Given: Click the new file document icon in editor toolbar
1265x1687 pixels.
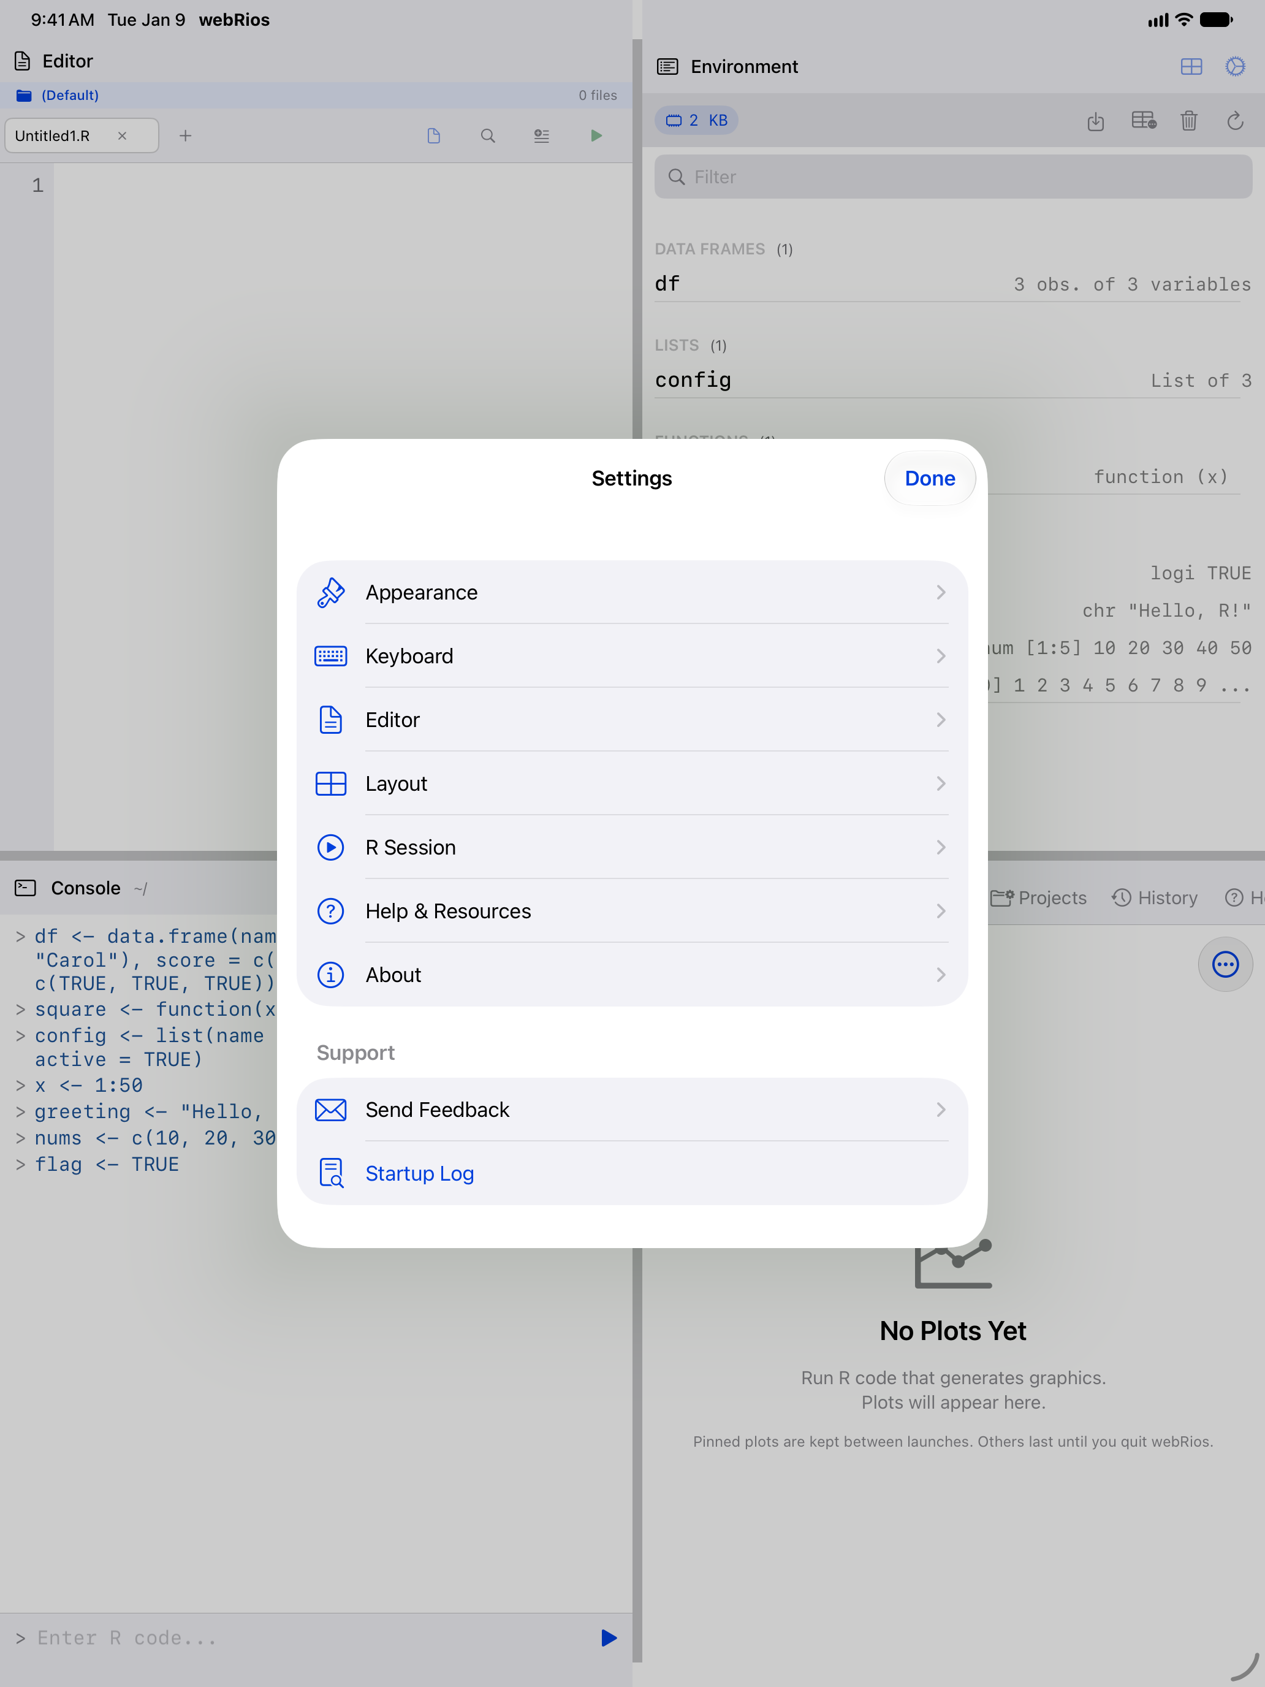Looking at the screenshot, I should 434,135.
